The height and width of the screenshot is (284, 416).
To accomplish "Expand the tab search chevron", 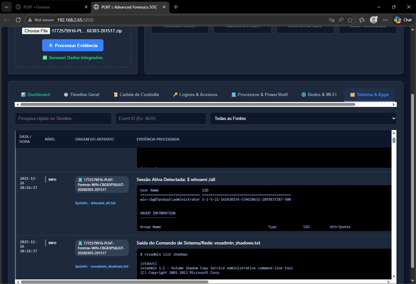I will 6,7.
